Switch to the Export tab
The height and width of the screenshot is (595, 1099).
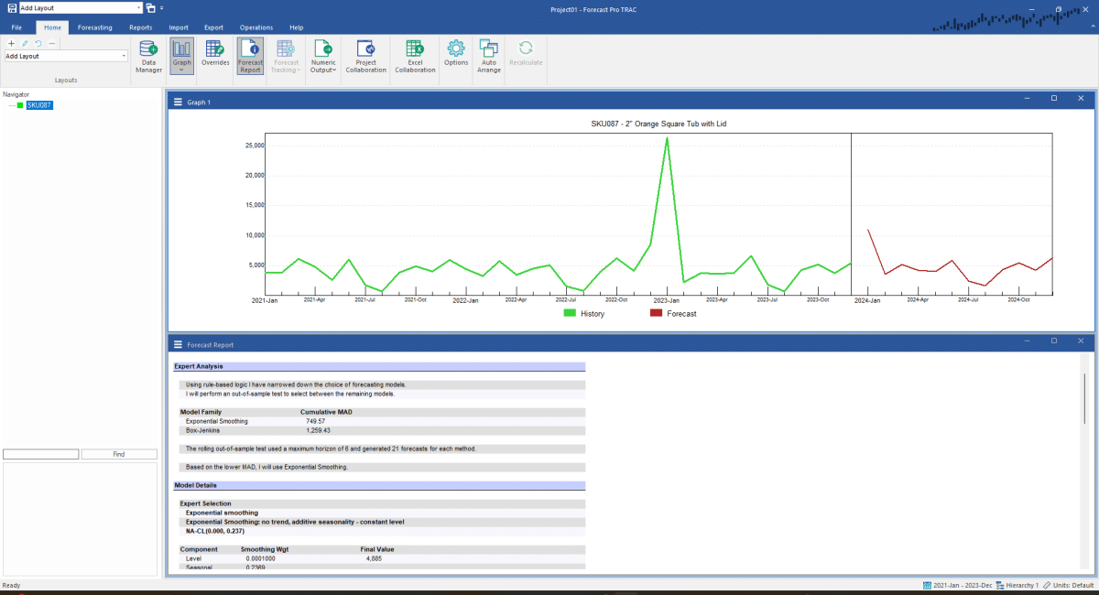click(213, 27)
